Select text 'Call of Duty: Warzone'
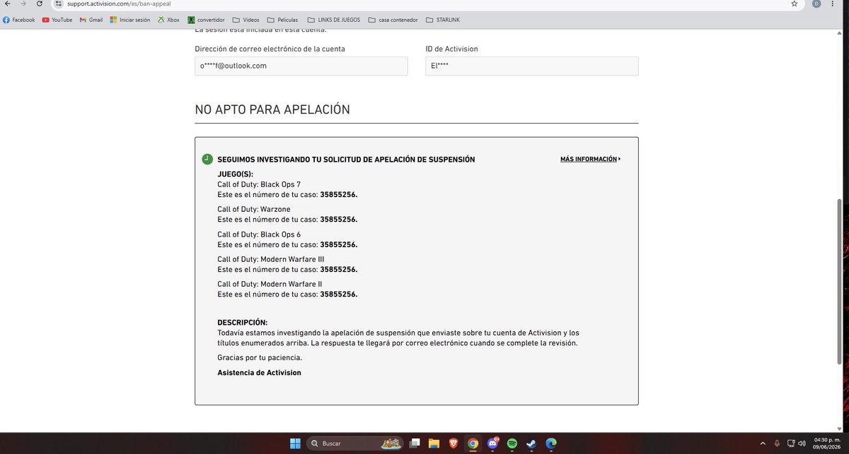This screenshot has height=454, width=849. pyautogui.click(x=254, y=209)
